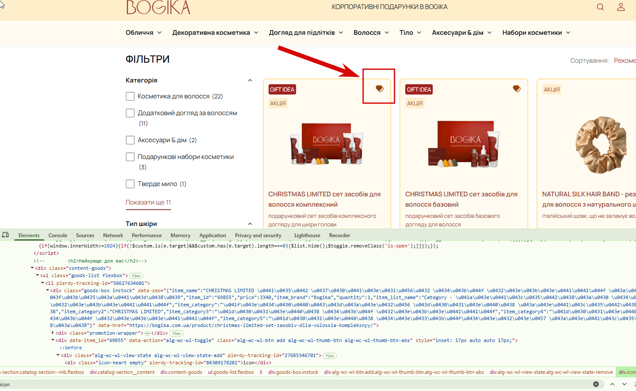
Task: Collapse the Категорія filter section
Action: pos(250,80)
